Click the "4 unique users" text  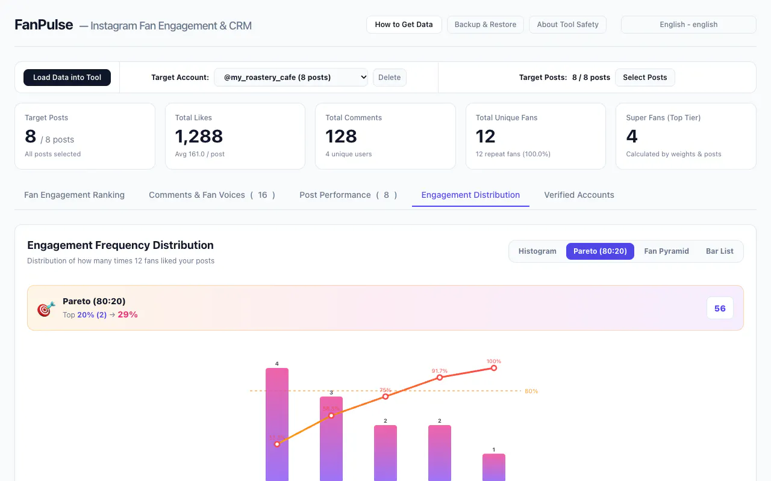point(349,154)
